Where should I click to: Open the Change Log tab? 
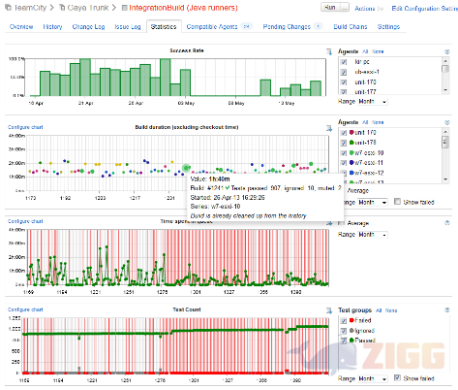(x=88, y=27)
